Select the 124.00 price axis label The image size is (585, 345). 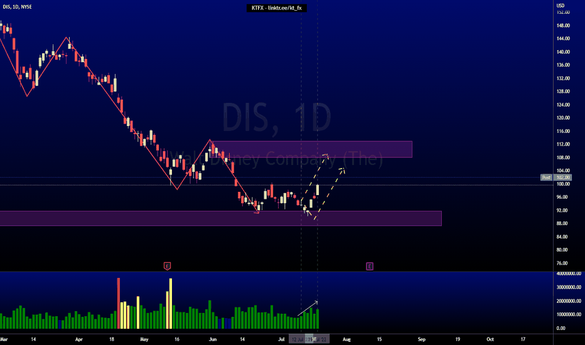tap(563, 105)
